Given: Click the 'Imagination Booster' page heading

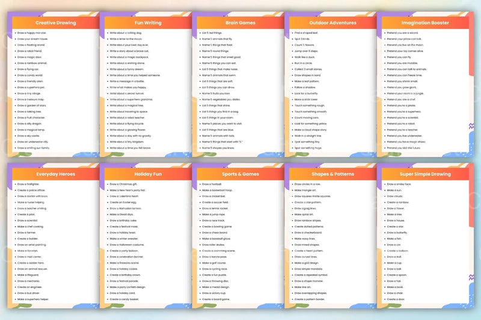Looking at the screenshot, I should point(425,23).
